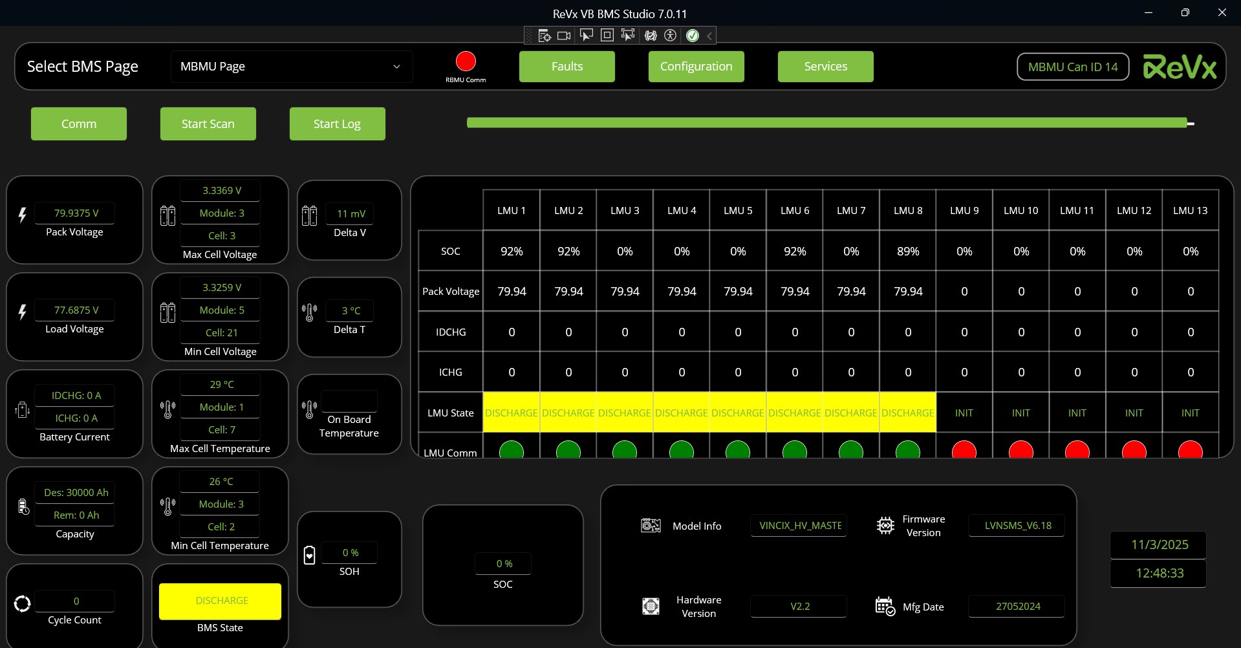This screenshot has height=648, width=1241.
Task: Click the Cycle Count circular arrows icon
Action: (22, 603)
